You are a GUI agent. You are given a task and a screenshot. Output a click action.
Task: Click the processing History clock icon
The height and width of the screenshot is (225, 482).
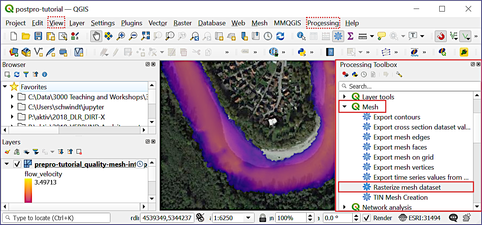[363, 74]
